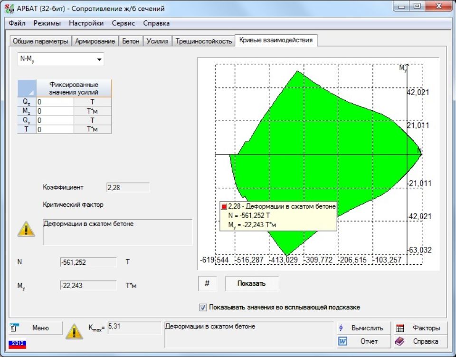The width and height of the screenshot is (456, 357).
Task: Click the warning triangle beside Kmax
Action: [74, 330]
